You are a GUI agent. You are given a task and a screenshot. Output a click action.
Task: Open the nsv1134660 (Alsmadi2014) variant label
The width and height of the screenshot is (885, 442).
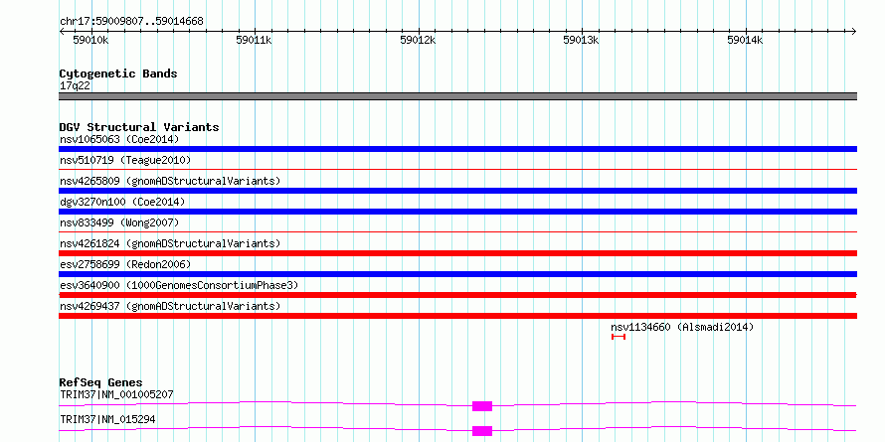(x=682, y=327)
